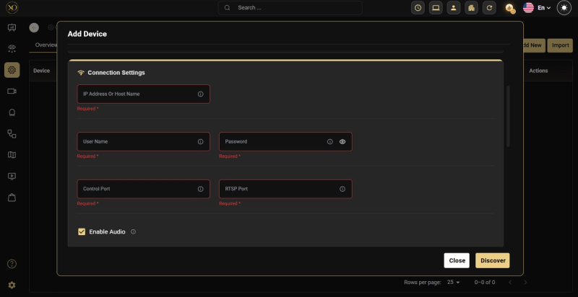Click the Connection Settings heading
This screenshot has height=297, width=578.
pos(116,72)
